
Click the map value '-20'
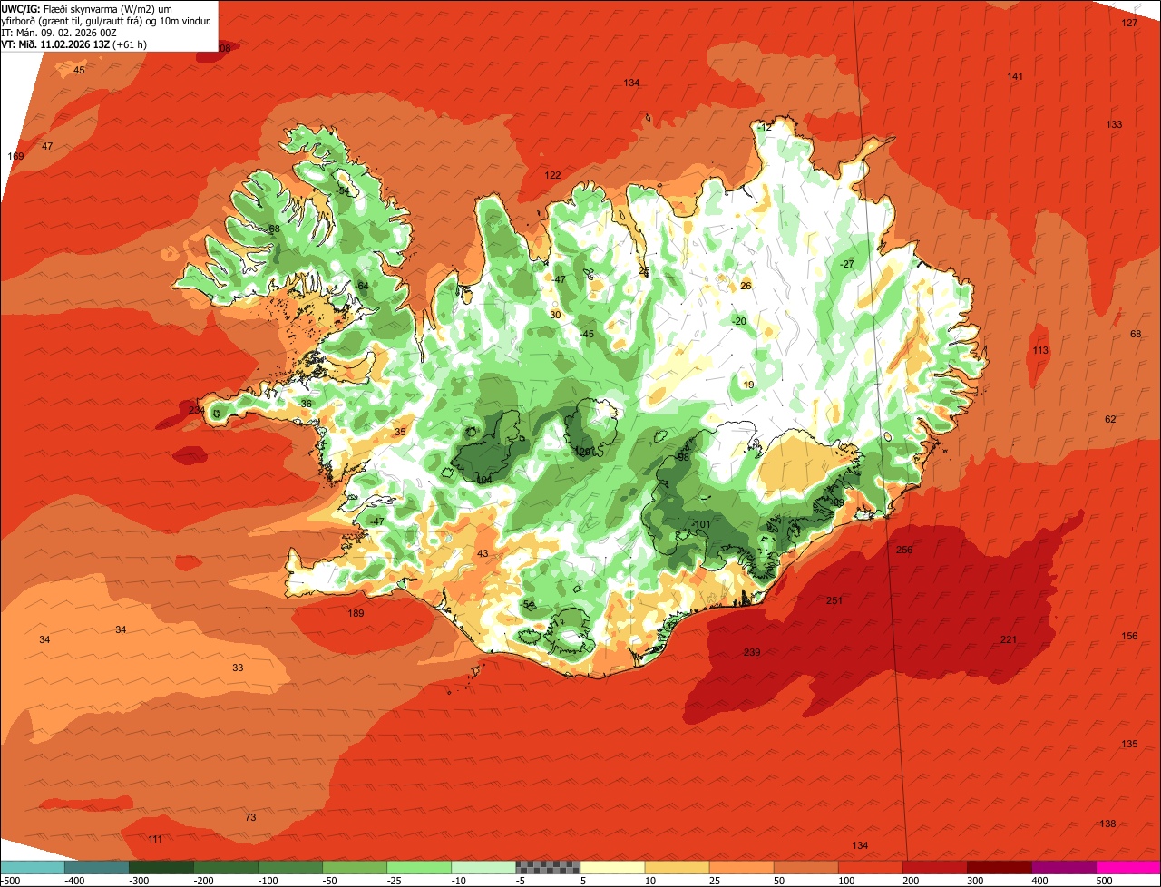[738, 322]
